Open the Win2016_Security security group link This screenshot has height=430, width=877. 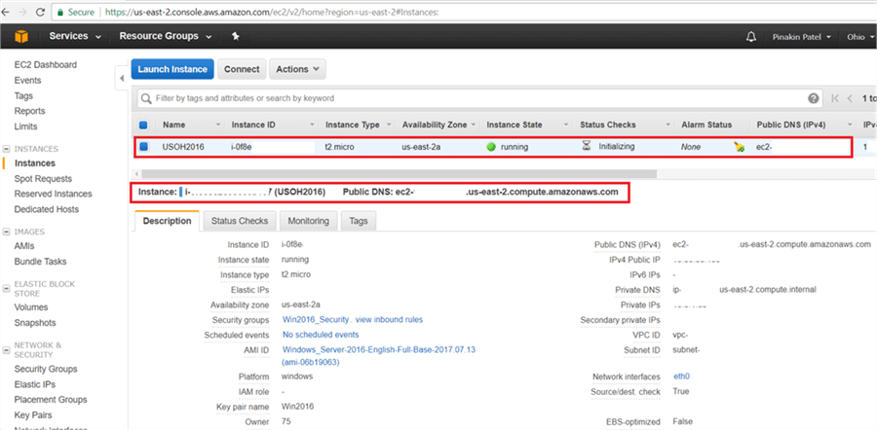pos(317,319)
